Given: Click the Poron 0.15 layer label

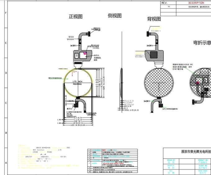Looking at the screenshot, I should 129,101.
